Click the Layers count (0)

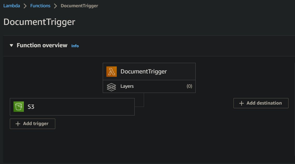(x=189, y=86)
